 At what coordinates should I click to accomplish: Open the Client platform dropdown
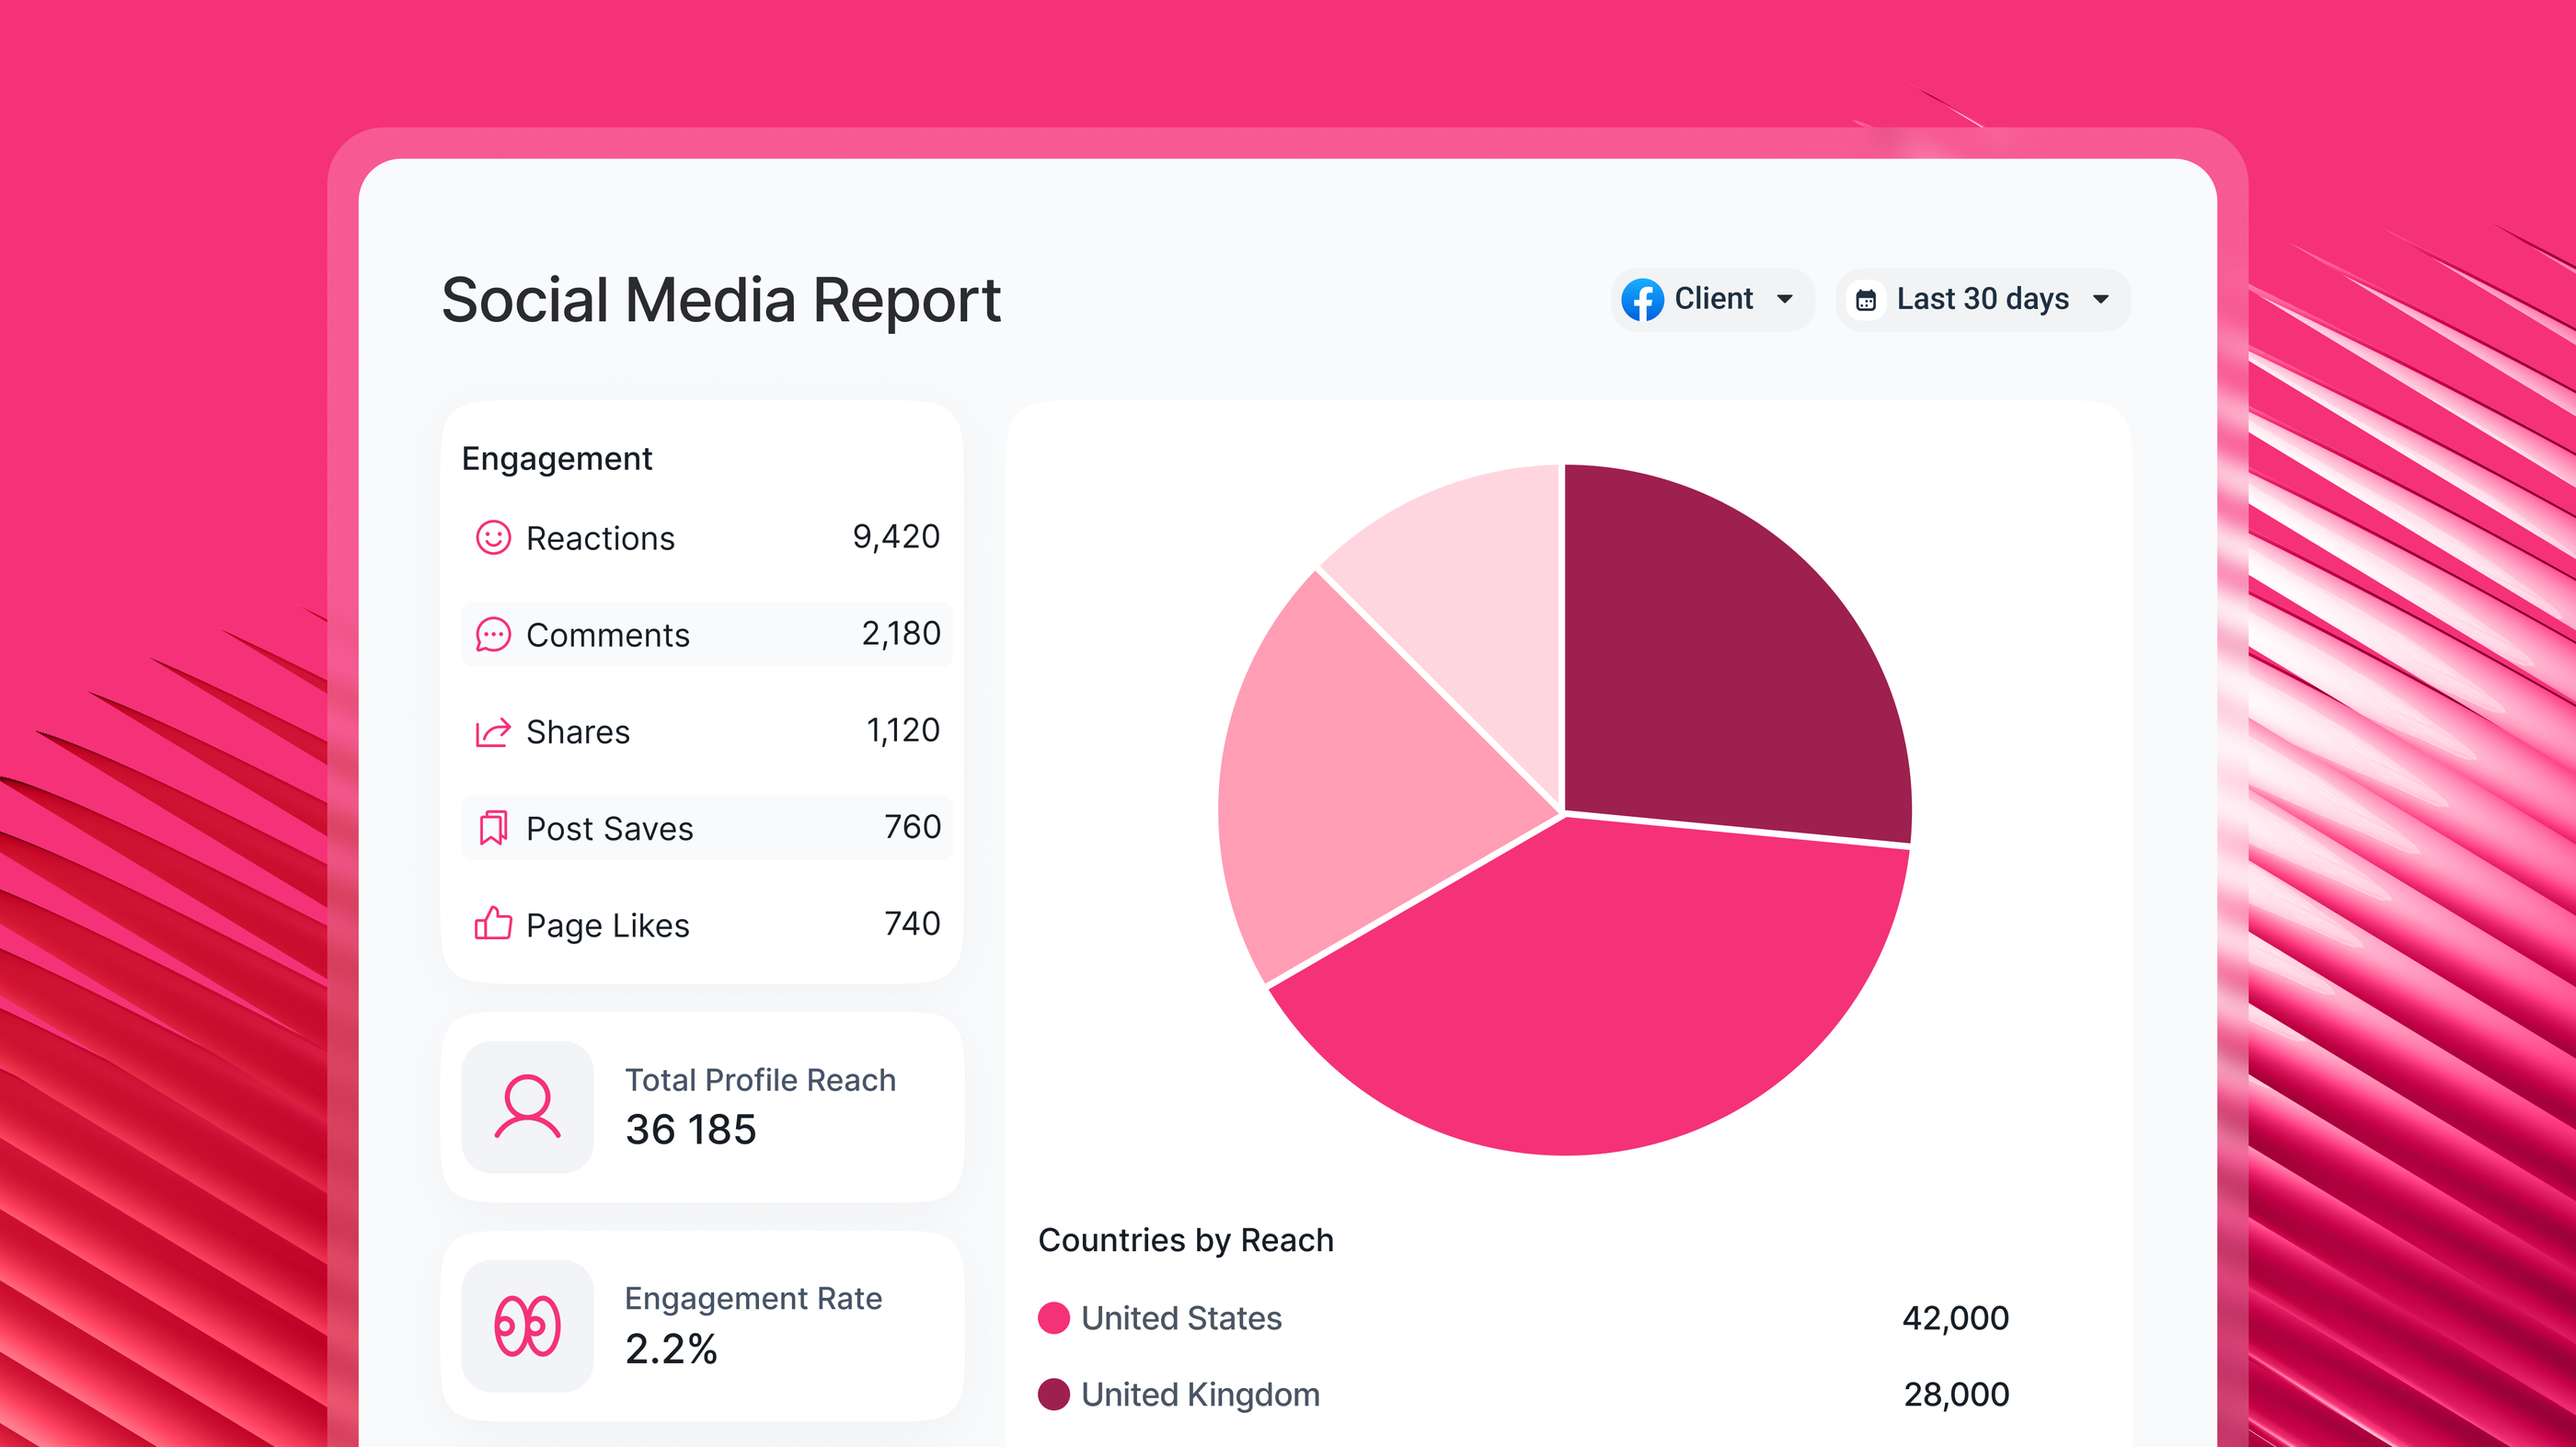[1712, 298]
